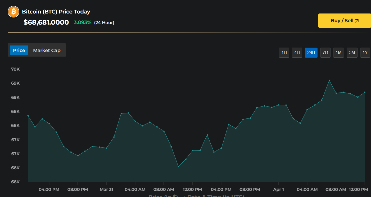This screenshot has width=371, height=197.
Task: Click the Bitcoin (BTC) Price Today heading
Action: tap(56, 12)
